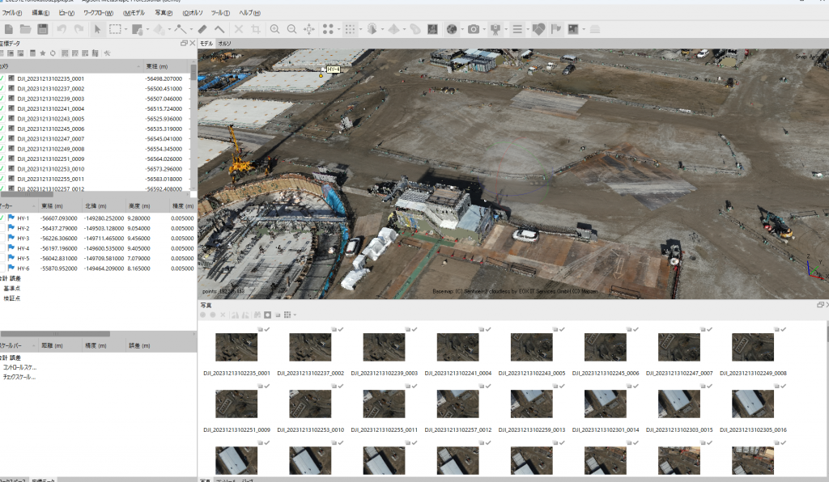
Task: Uncheck camera DJI_20231213102245_0006
Action: pyautogui.click(x=2, y=129)
